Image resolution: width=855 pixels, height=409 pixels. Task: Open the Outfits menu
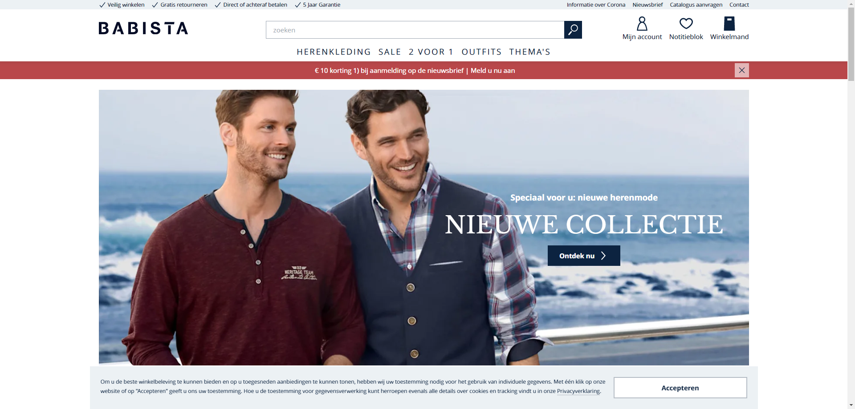(481, 52)
